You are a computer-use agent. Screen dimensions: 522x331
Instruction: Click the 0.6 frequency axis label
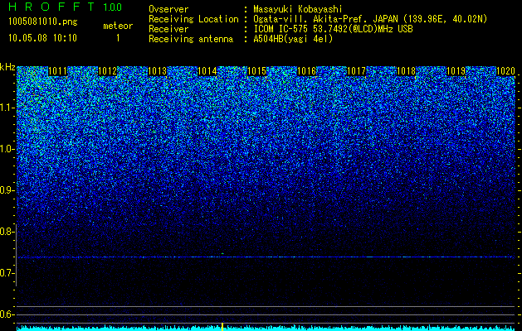6,314
